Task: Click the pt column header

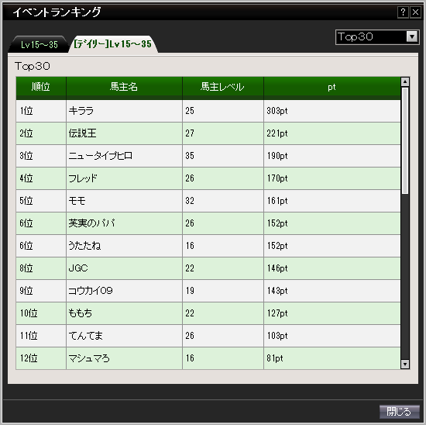Action: [332, 88]
